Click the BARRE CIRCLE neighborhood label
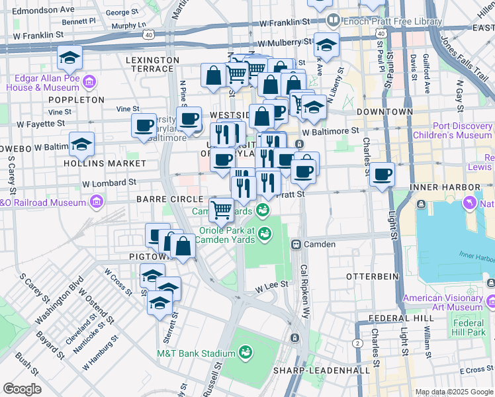The height and width of the screenshot is (397, 495). (170, 199)
